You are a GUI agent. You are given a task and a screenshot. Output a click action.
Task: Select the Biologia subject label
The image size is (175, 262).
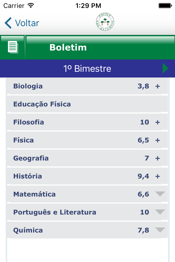coord(28,87)
